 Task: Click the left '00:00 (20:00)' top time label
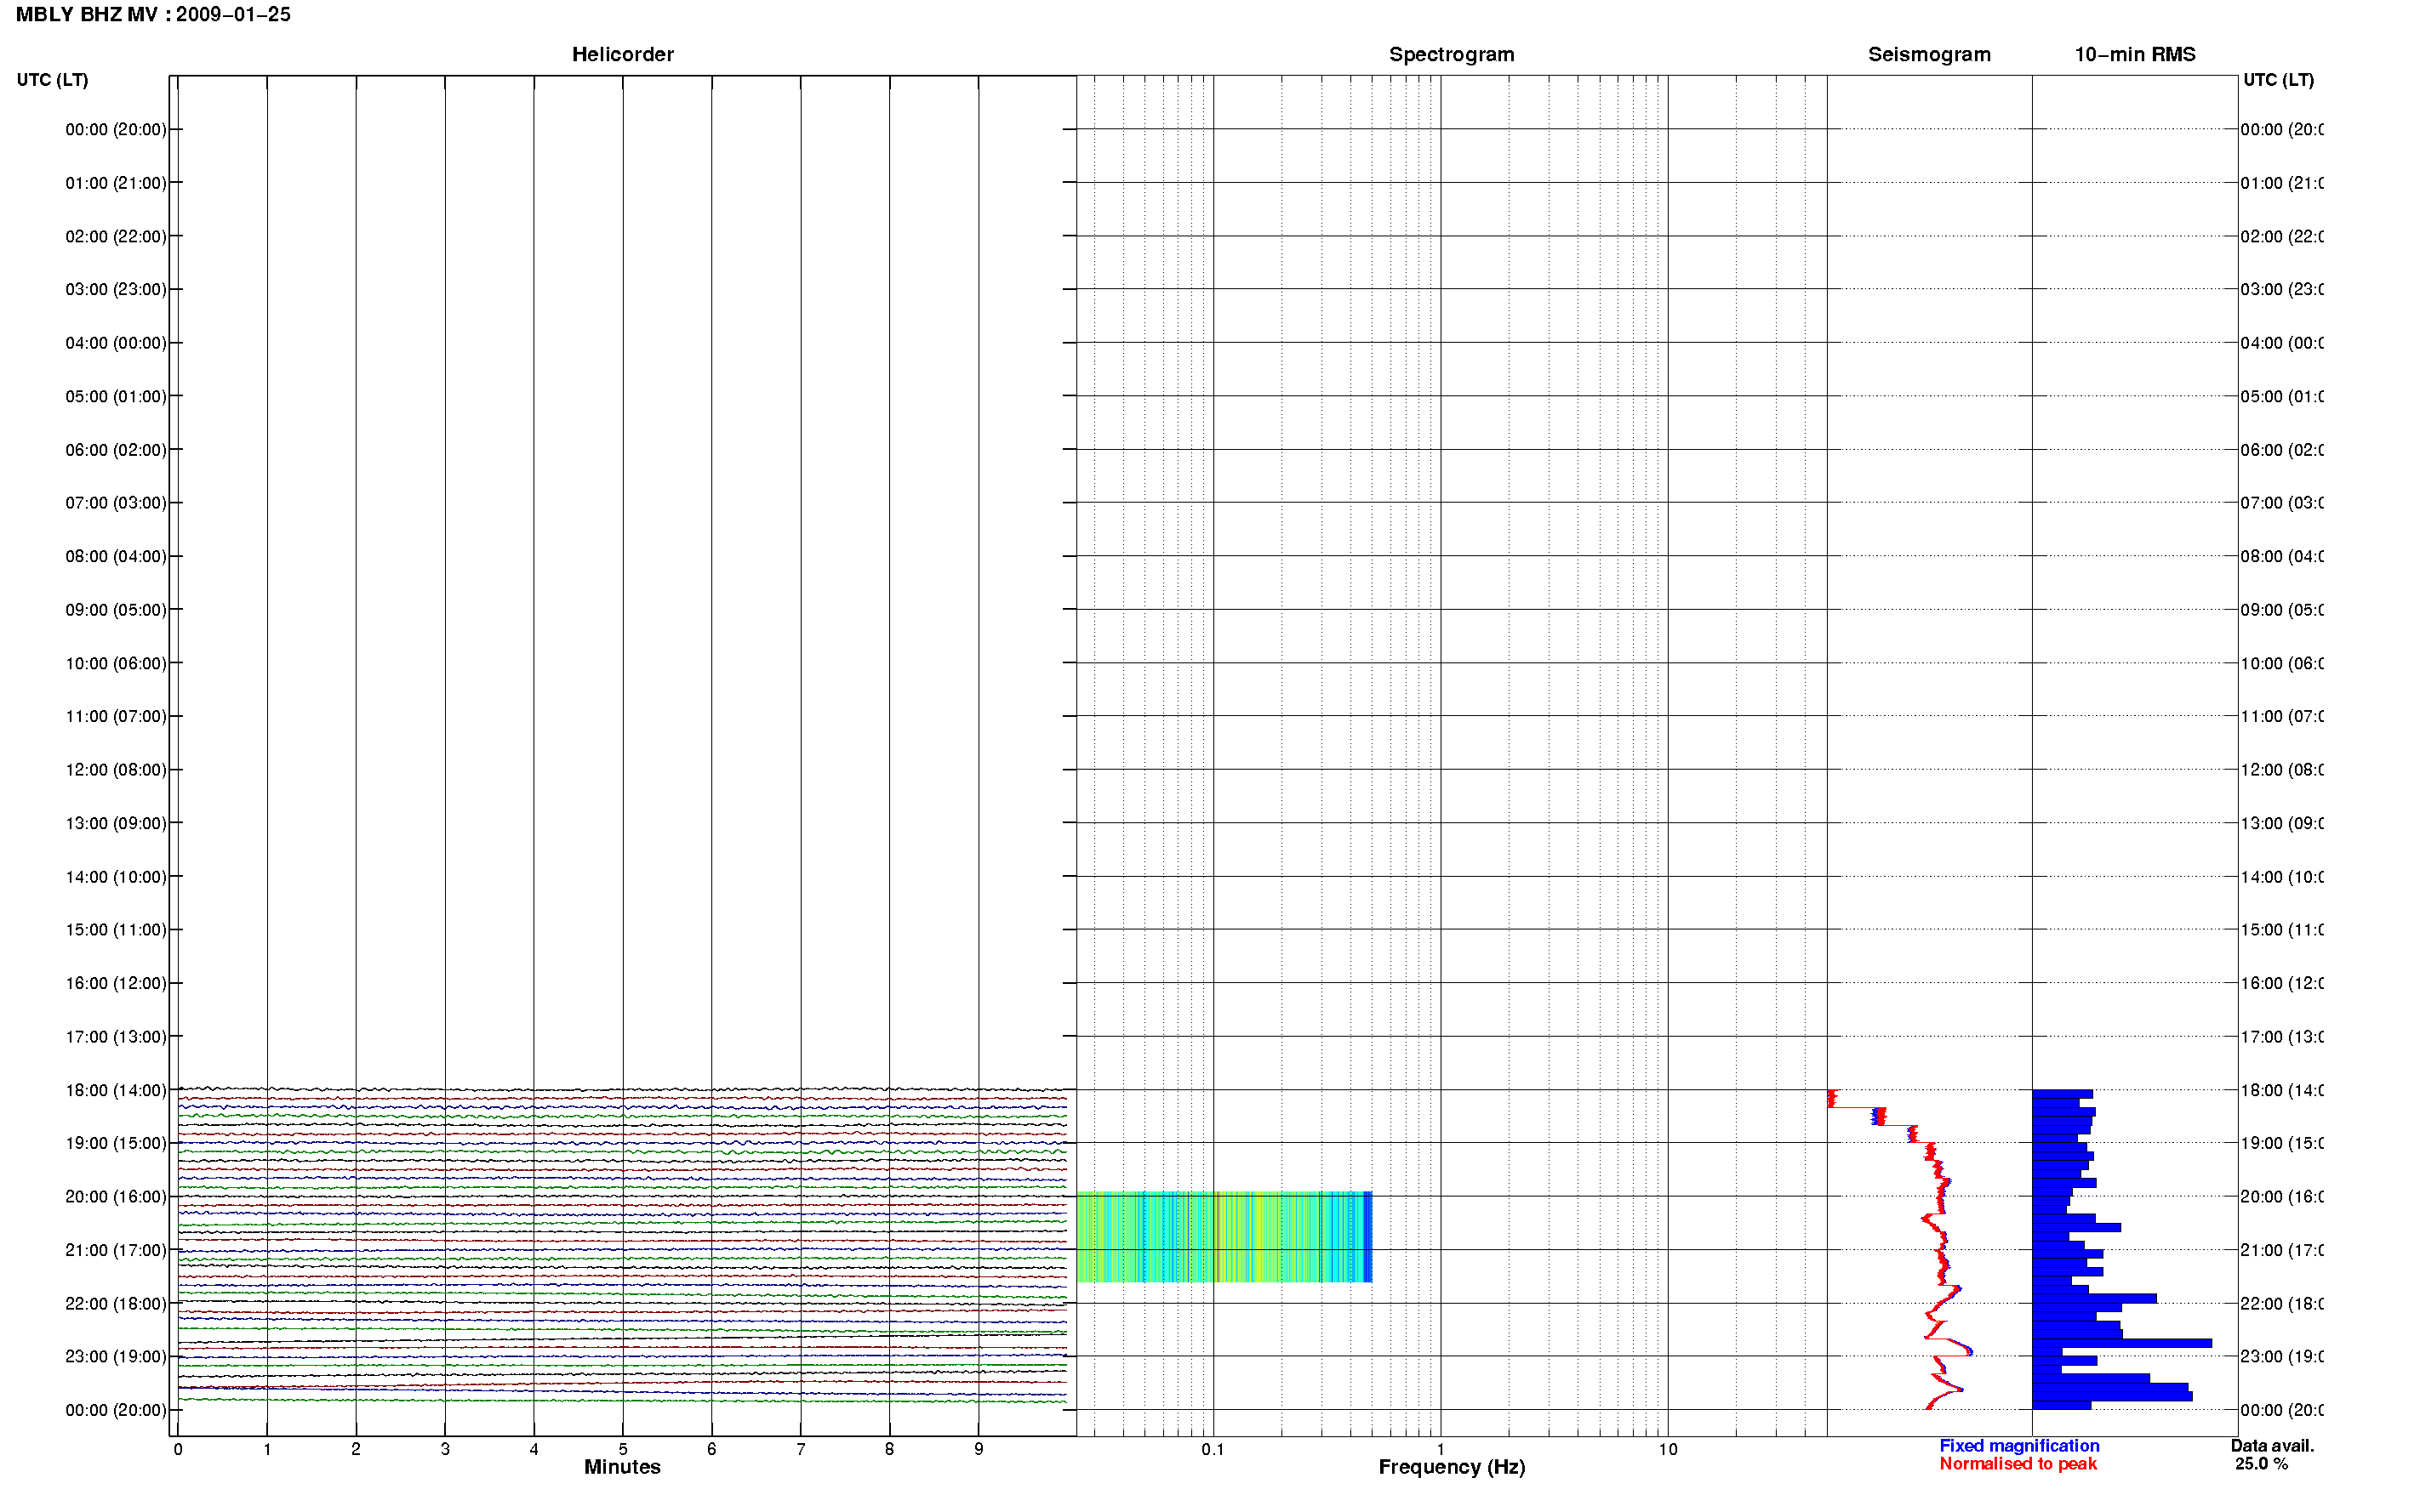point(116,129)
